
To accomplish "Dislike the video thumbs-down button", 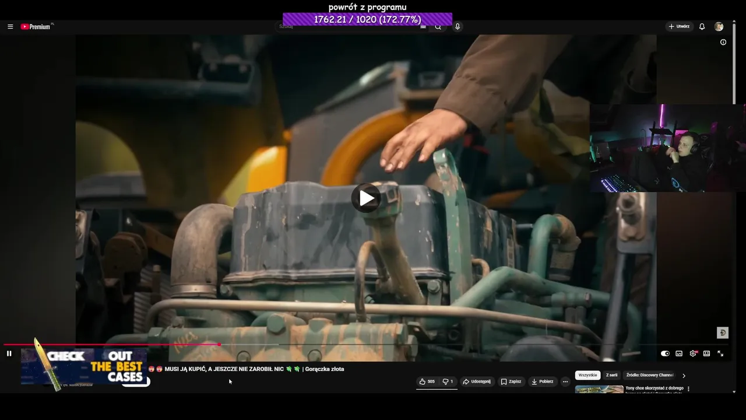I will point(448,381).
